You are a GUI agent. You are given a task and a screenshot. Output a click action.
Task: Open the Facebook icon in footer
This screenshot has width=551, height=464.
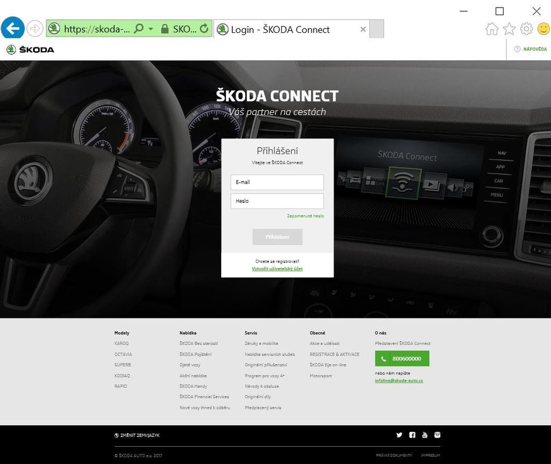pyautogui.click(x=412, y=435)
